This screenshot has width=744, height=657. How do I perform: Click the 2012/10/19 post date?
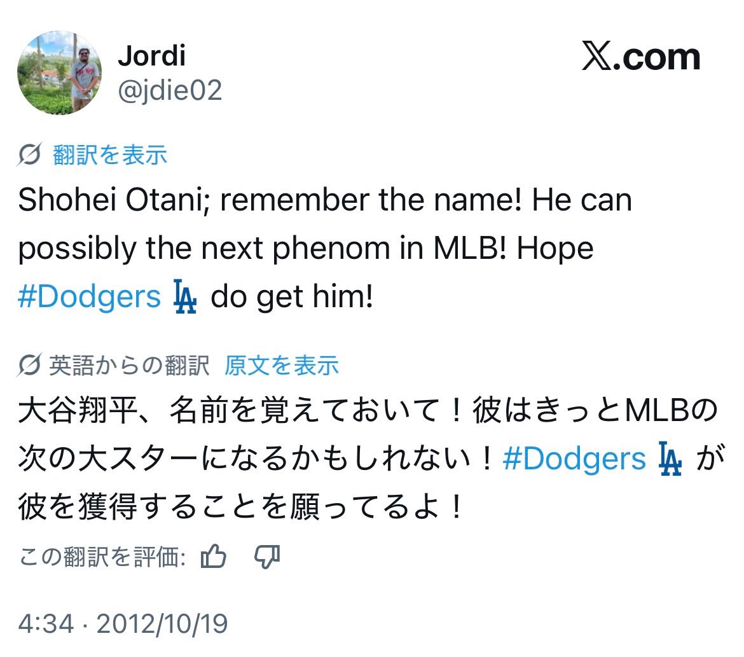[x=162, y=623]
